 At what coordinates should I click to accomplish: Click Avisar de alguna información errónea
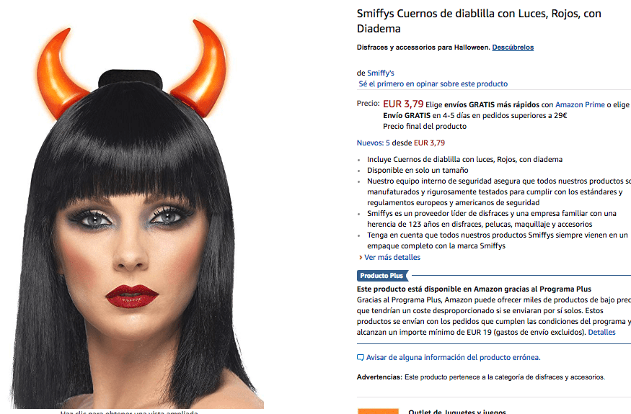point(453,358)
